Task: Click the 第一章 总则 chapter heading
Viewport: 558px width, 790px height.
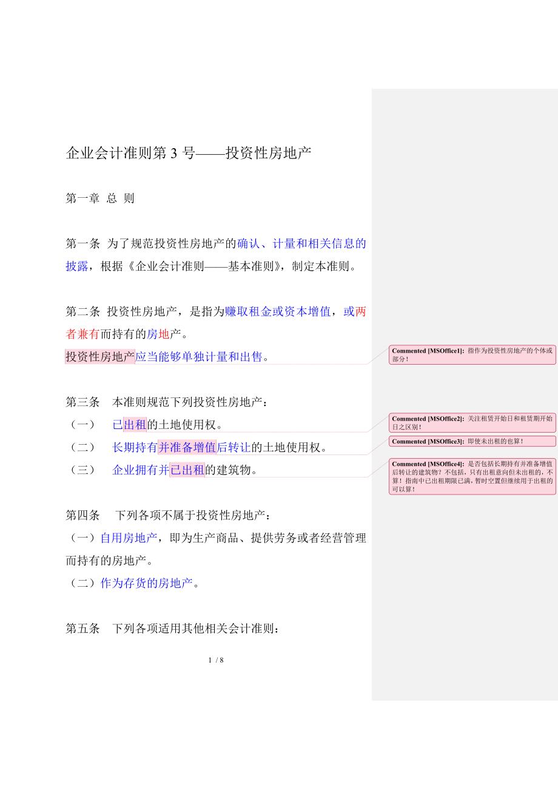Action: (x=99, y=198)
